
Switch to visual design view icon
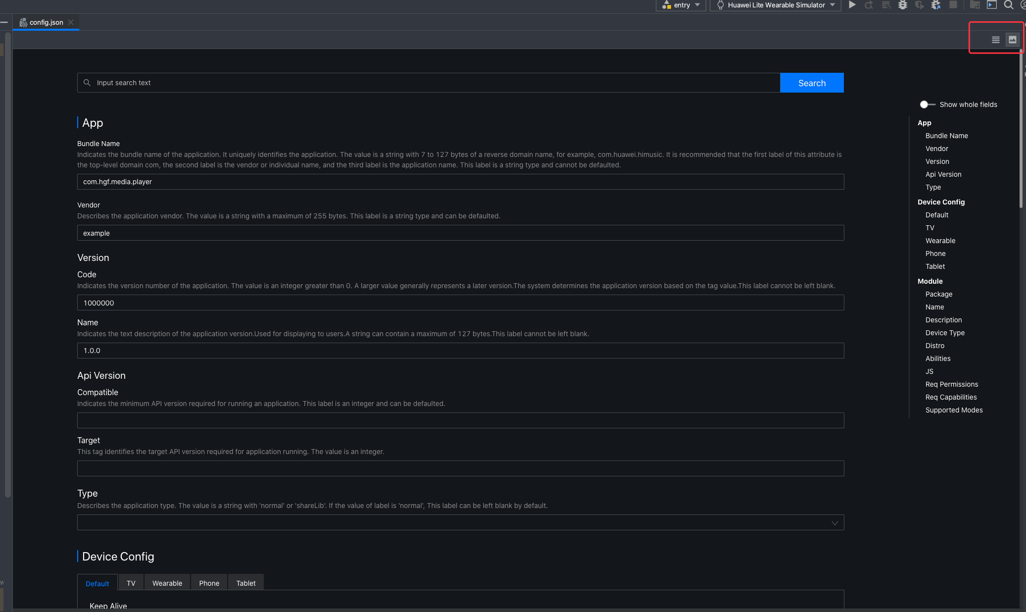[1013, 40]
